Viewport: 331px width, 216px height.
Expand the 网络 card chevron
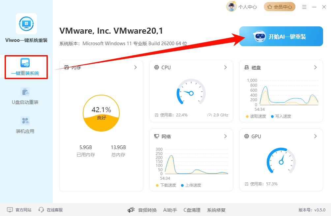tap(226, 136)
